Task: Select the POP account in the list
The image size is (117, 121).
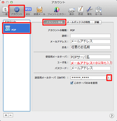Action: coord(17,28)
